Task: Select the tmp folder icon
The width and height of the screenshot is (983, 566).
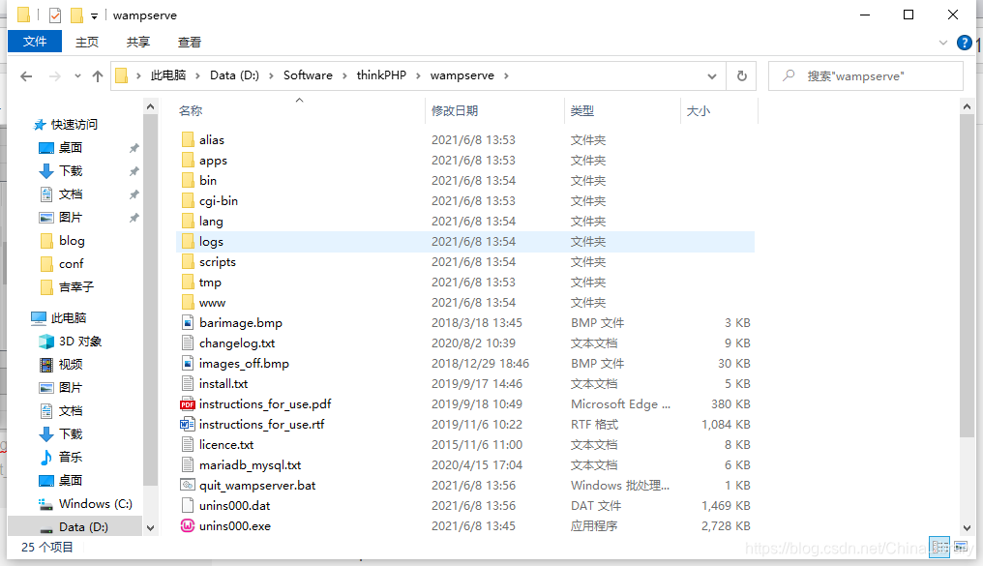Action: pyautogui.click(x=188, y=283)
